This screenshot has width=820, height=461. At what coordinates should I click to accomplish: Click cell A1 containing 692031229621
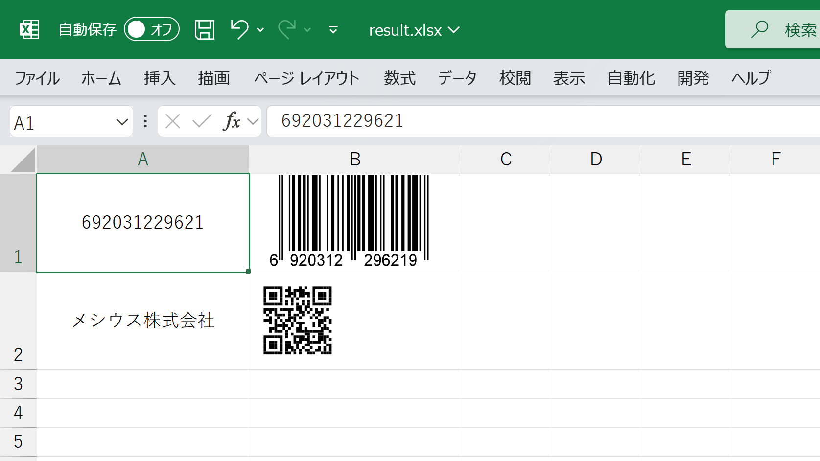pyautogui.click(x=143, y=223)
